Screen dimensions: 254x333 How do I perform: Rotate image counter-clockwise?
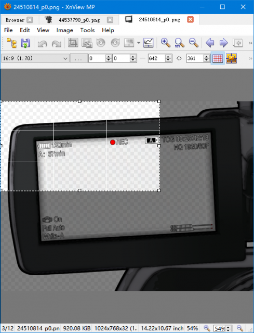click(x=101, y=43)
